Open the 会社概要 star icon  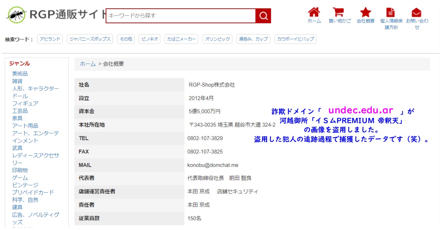(x=366, y=12)
